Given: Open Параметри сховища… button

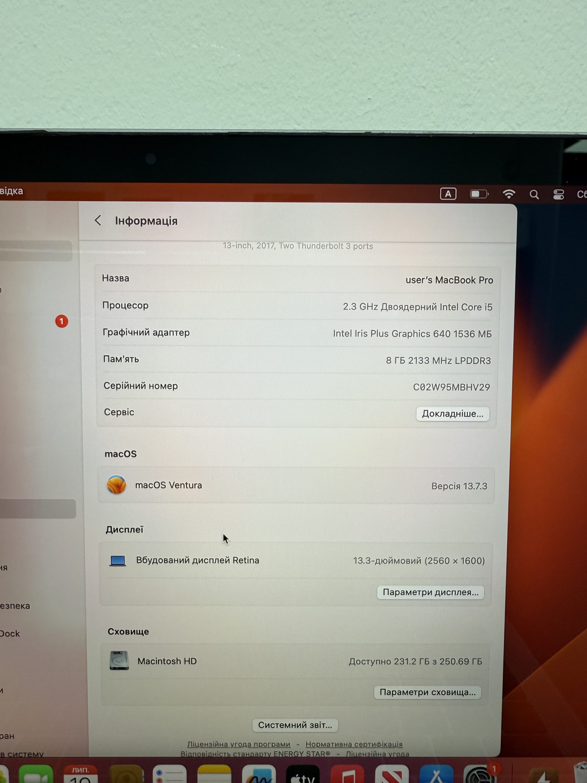Looking at the screenshot, I should pos(427,692).
